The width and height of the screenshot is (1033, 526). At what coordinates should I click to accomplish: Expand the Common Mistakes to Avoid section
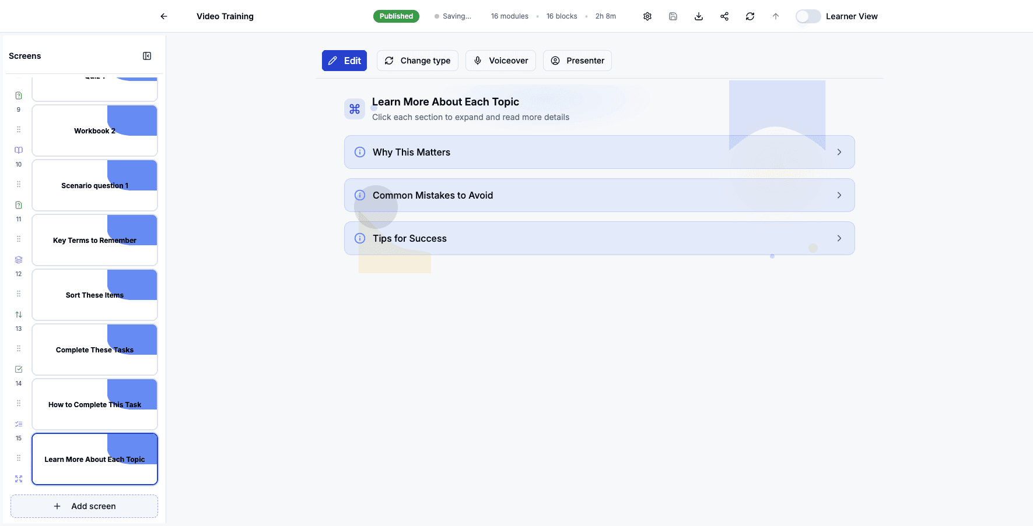click(599, 195)
